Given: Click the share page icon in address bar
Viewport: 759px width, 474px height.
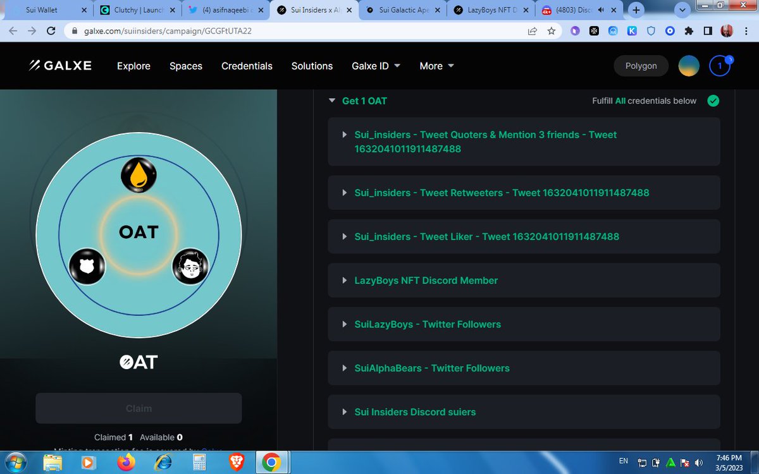Looking at the screenshot, I should [x=533, y=30].
